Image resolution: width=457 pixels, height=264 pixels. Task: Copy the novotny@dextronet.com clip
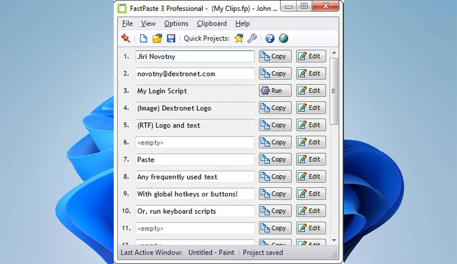[x=275, y=73]
